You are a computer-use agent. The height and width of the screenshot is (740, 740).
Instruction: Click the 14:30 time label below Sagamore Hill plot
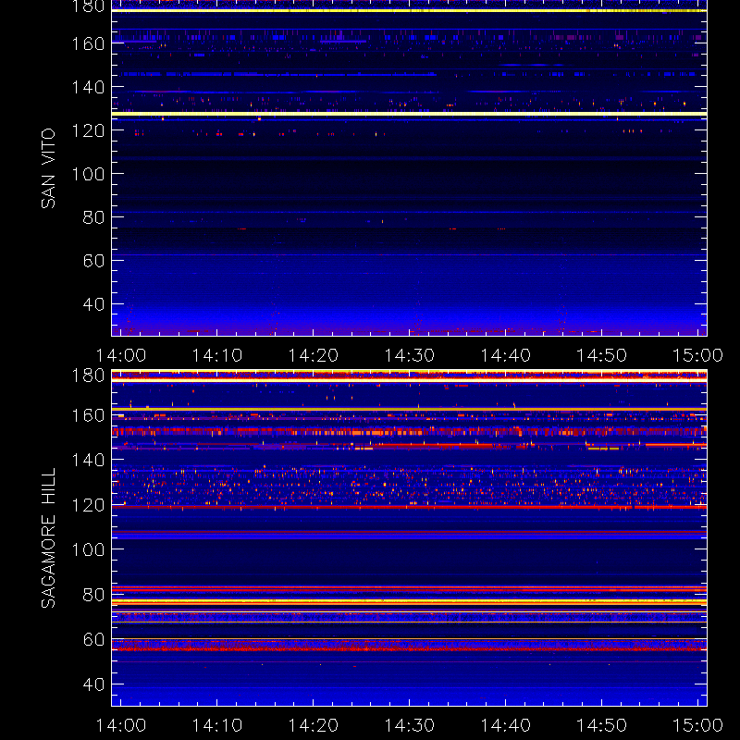coord(409,725)
